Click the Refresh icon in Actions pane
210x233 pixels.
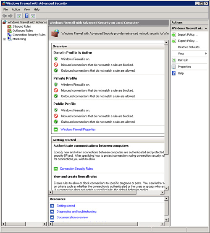(x=174, y=60)
